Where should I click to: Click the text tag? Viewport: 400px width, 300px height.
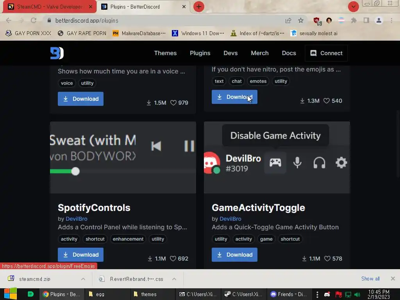(x=219, y=81)
